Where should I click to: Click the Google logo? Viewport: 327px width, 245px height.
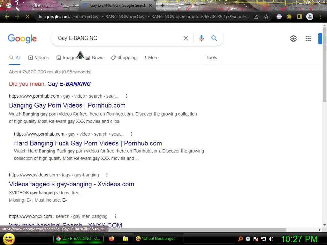[22, 39]
